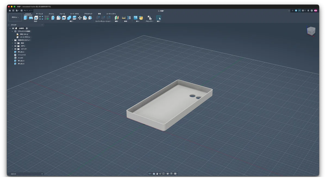Collapse the ドキュメントの設定 node

click(x=12, y=31)
